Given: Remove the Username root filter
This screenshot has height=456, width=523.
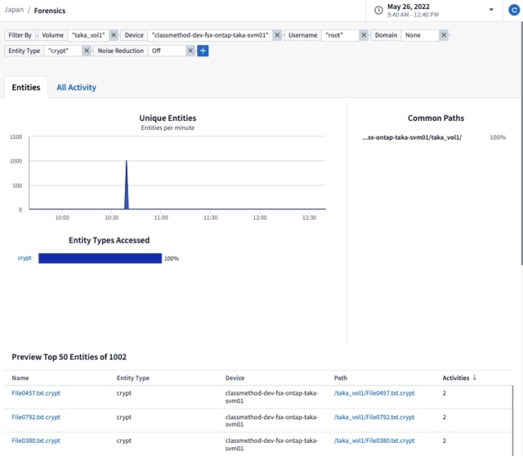Looking at the screenshot, I should coord(364,35).
